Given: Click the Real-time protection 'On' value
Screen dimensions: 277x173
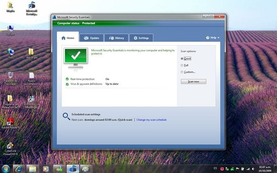Looking at the screenshot, I should pos(107,79).
